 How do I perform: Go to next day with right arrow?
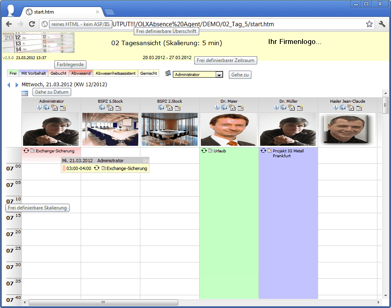point(16,85)
